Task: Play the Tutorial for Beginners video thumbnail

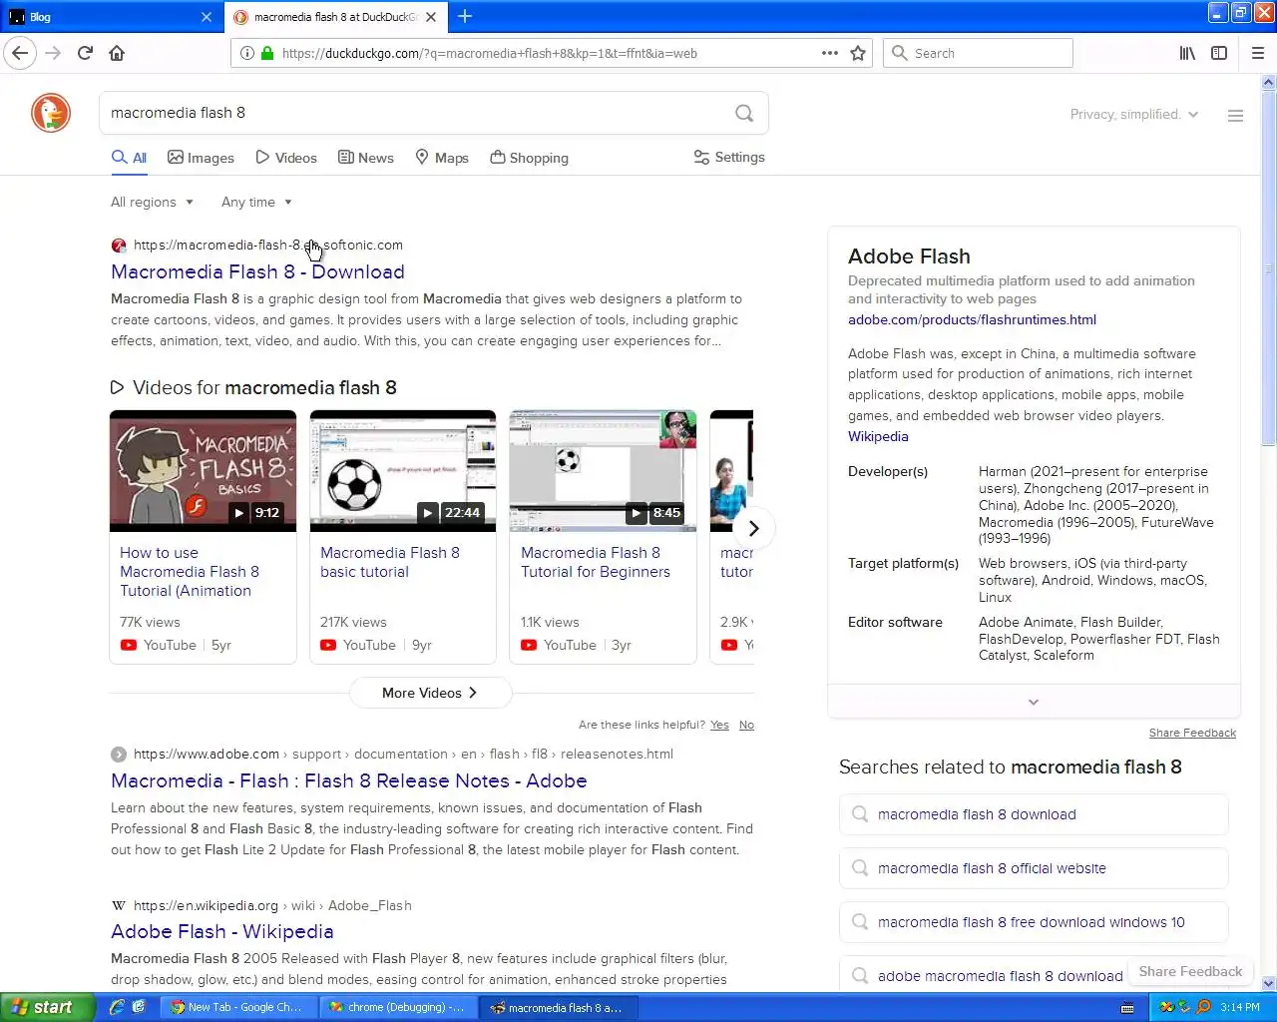Action: pyautogui.click(x=603, y=471)
